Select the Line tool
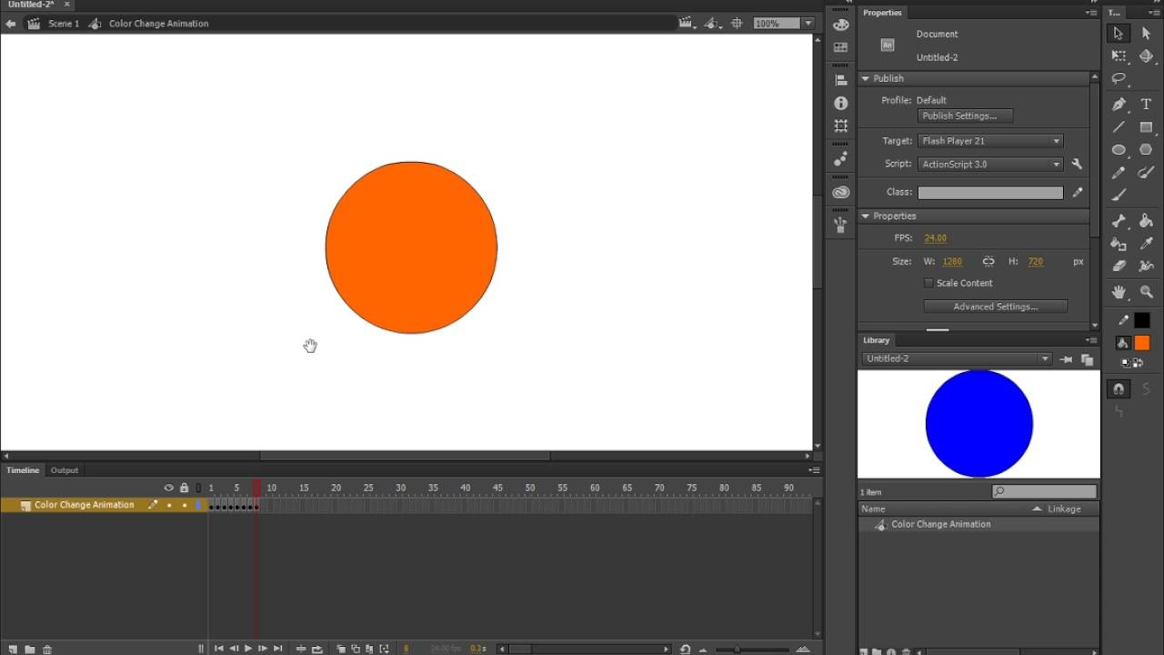1164x655 pixels. click(1119, 127)
